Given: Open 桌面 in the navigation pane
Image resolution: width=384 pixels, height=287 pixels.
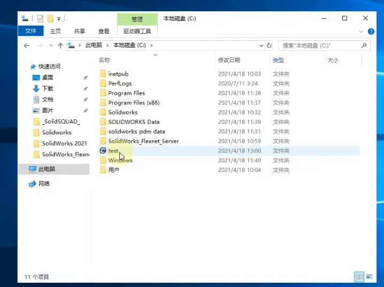Looking at the screenshot, I should pos(48,78).
